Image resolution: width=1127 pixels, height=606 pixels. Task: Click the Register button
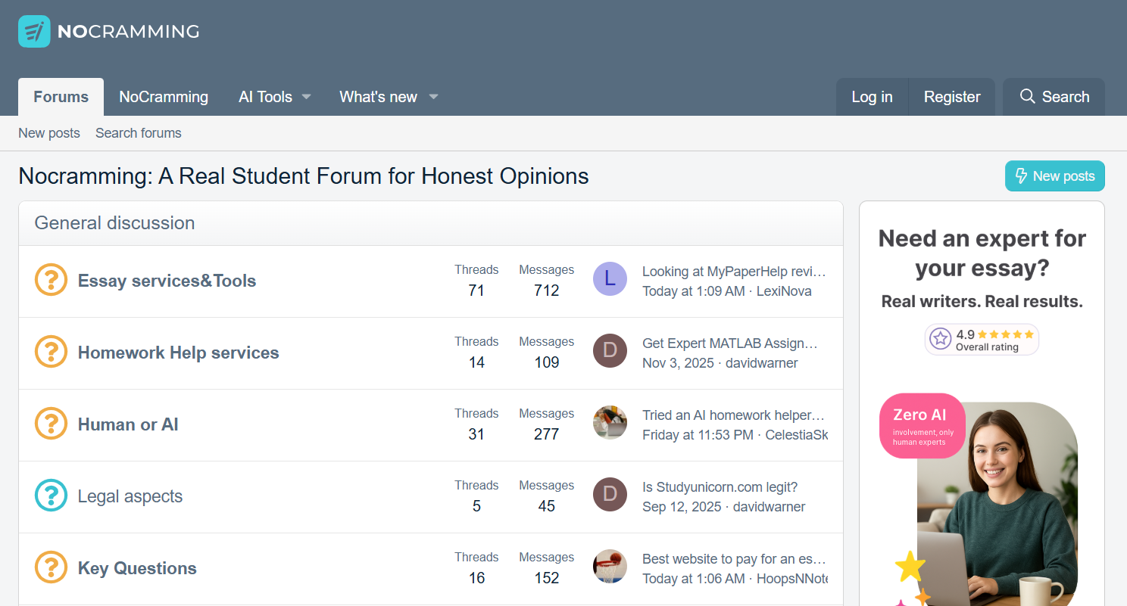click(x=952, y=97)
